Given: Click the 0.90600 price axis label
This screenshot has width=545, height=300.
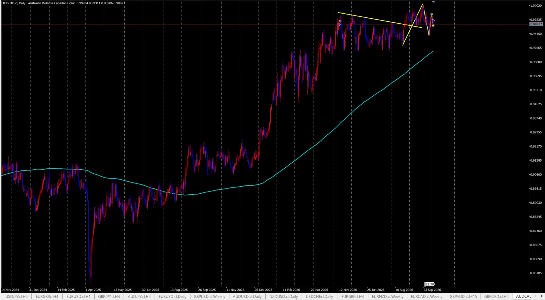Looking at the screenshot, I should point(536,175).
